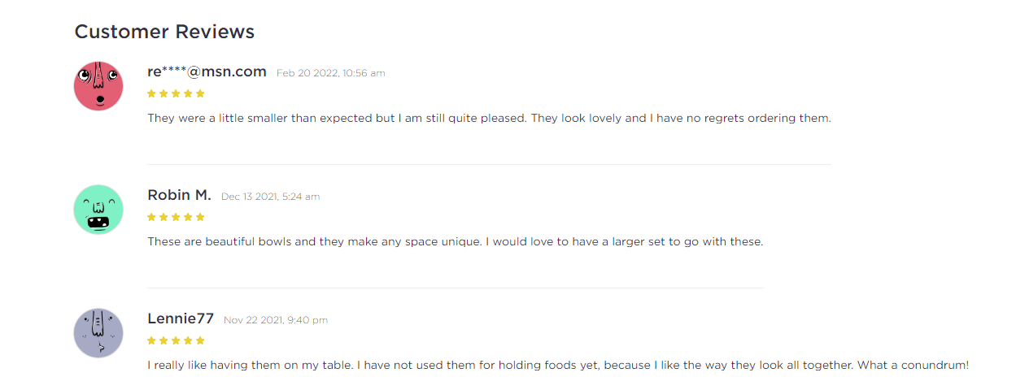This screenshot has height=390, width=1029.
Task: Click the Dec 13 2021 timestamp
Action: click(270, 197)
